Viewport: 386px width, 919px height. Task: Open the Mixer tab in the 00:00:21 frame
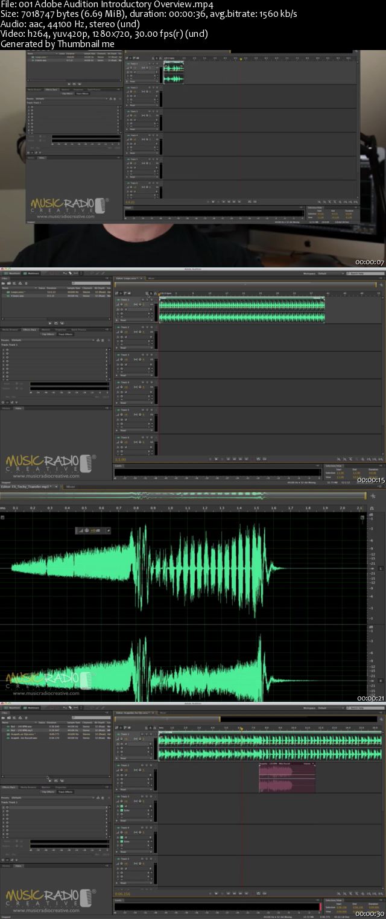coord(71,486)
